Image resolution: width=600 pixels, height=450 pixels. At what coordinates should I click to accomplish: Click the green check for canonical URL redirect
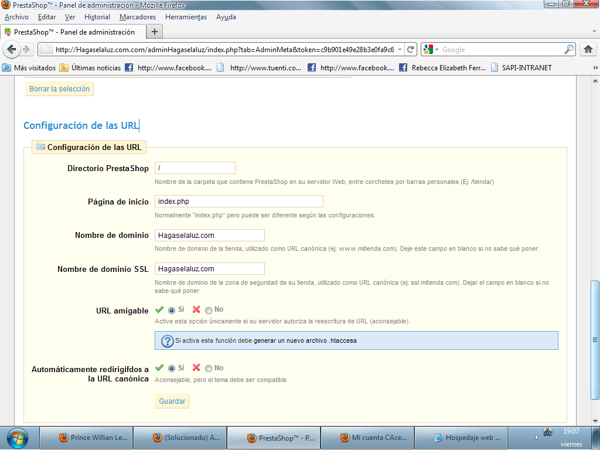(159, 368)
